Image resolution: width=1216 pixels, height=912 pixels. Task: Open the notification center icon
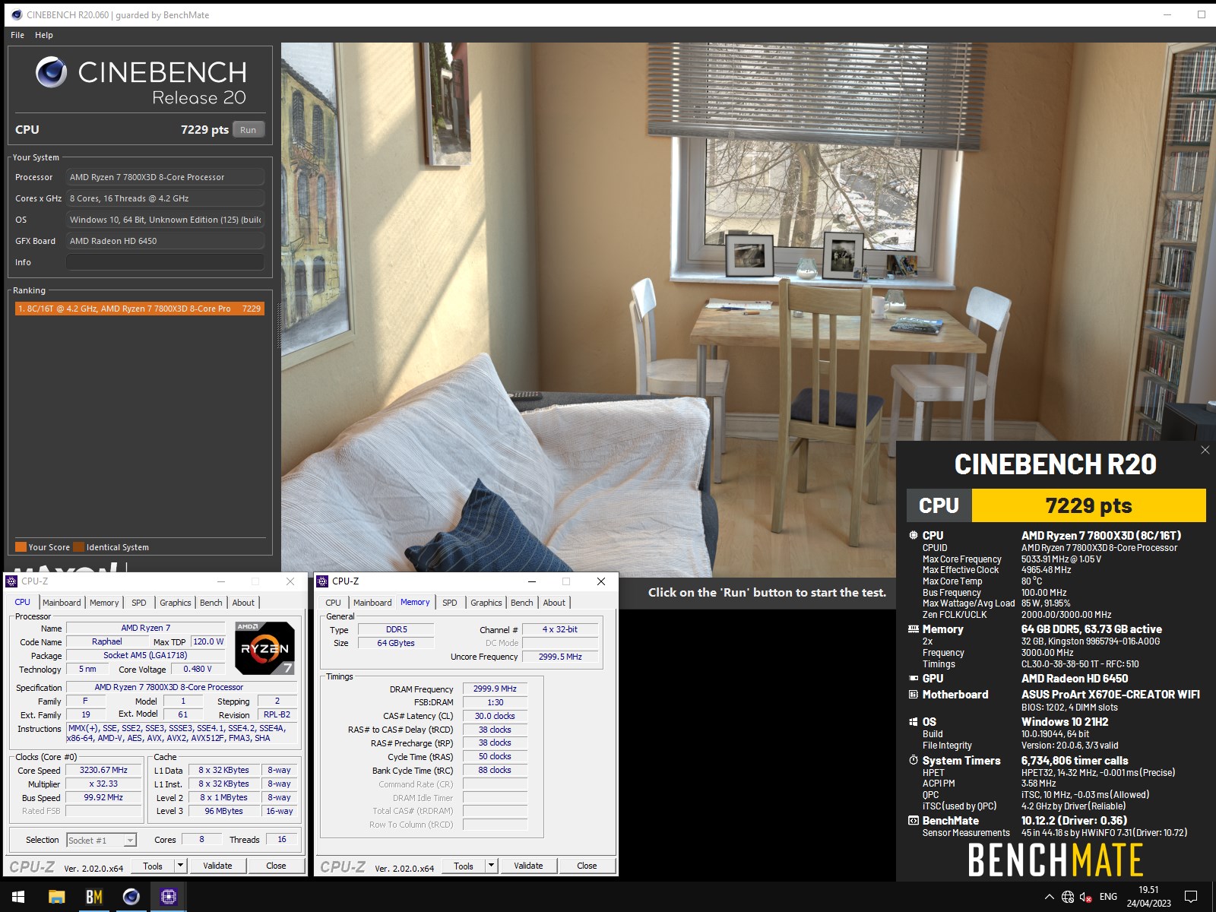pyautogui.click(x=1191, y=897)
